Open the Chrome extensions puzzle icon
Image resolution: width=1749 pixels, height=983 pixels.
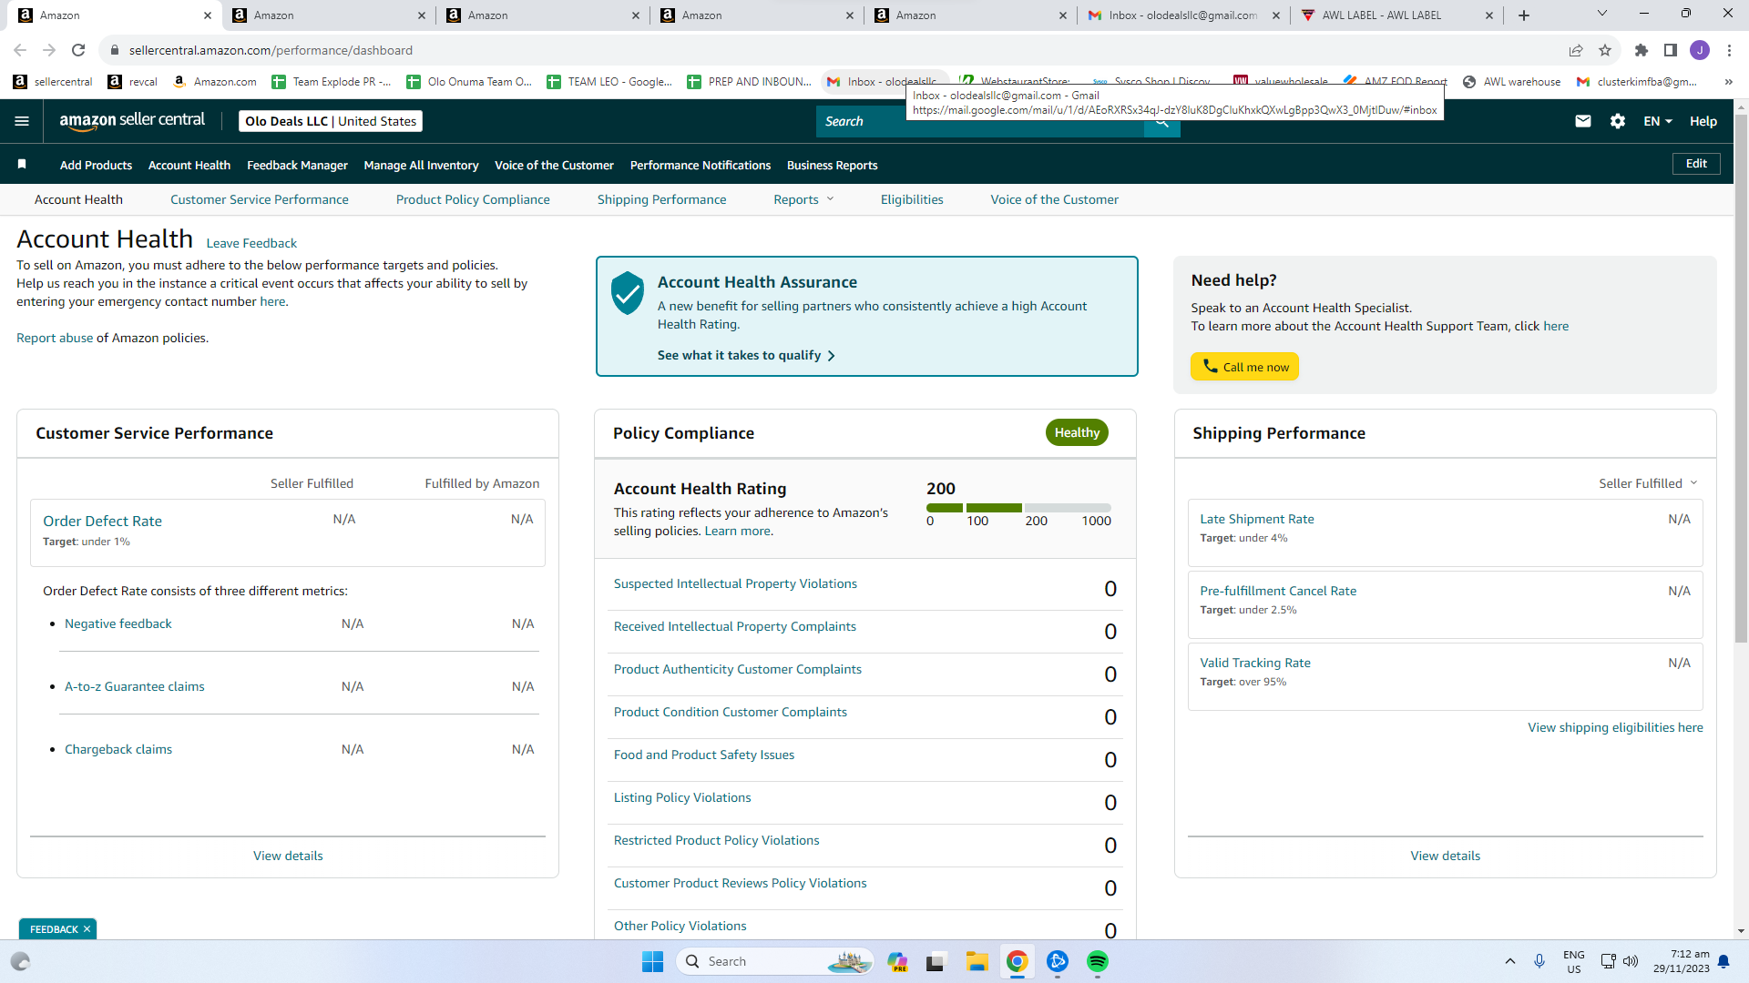coord(1642,50)
